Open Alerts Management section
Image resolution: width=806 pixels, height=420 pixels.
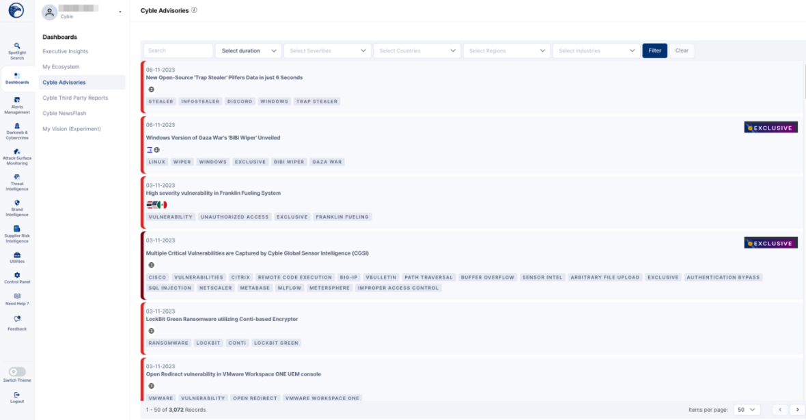tap(17, 105)
